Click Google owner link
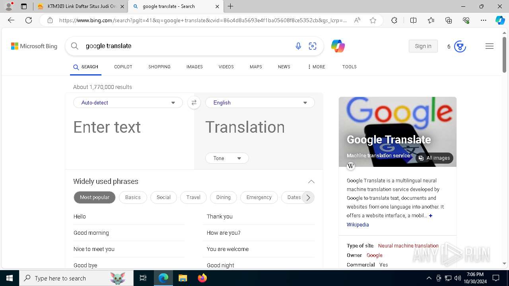This screenshot has width=509, height=286. 375,255
